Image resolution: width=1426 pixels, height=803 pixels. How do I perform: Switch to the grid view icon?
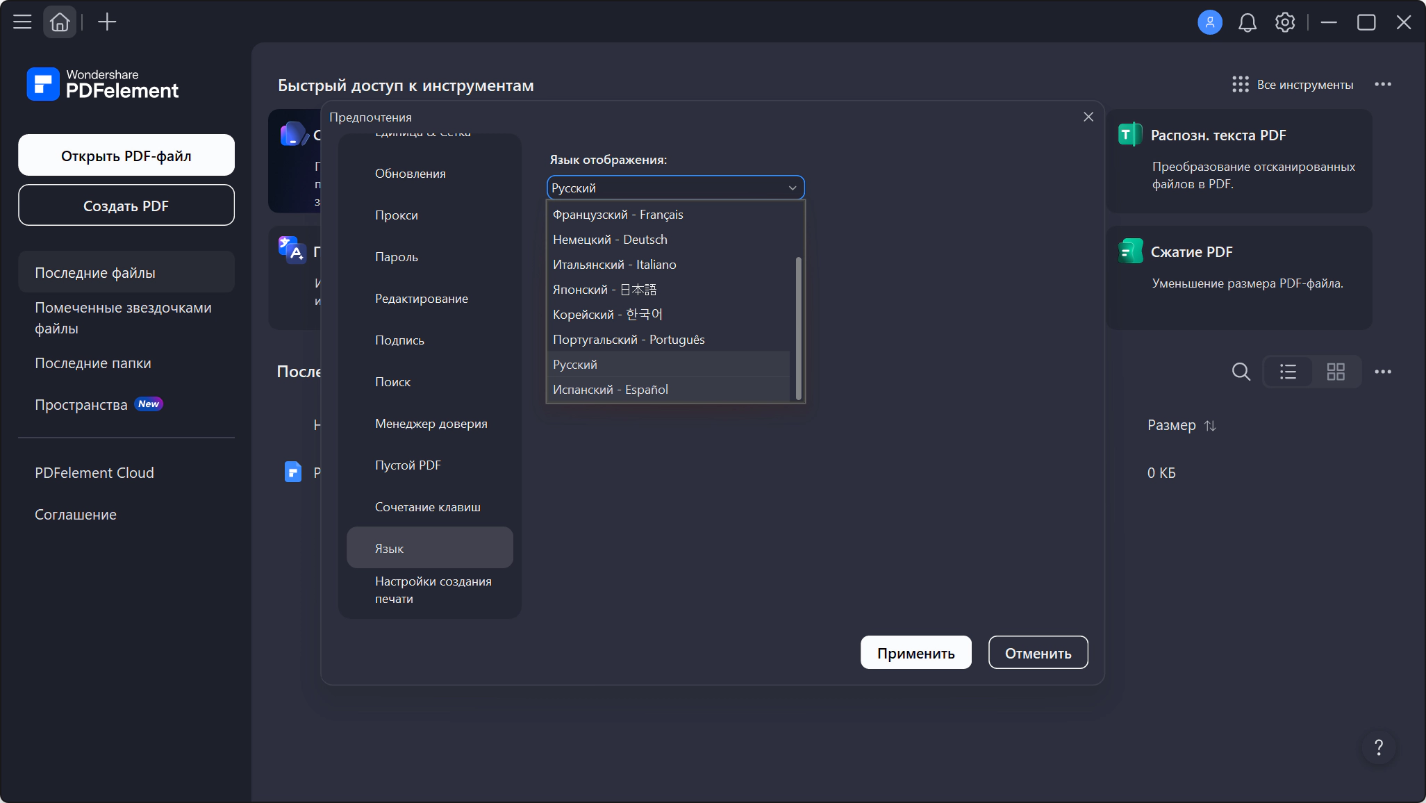[x=1336, y=372]
